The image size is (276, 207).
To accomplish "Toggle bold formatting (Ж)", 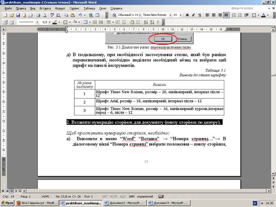I will [x=187, y=15].
